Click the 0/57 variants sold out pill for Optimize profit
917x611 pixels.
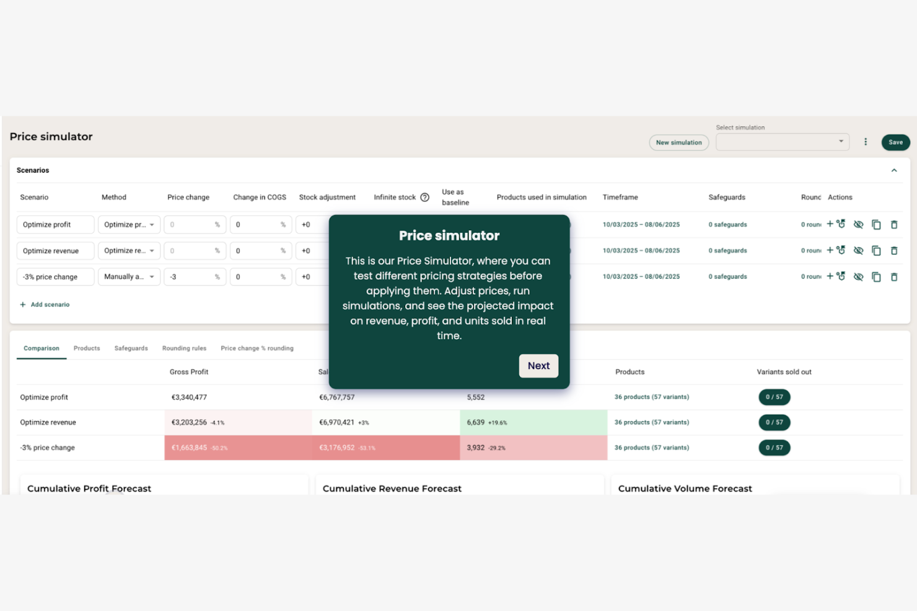pyautogui.click(x=774, y=397)
